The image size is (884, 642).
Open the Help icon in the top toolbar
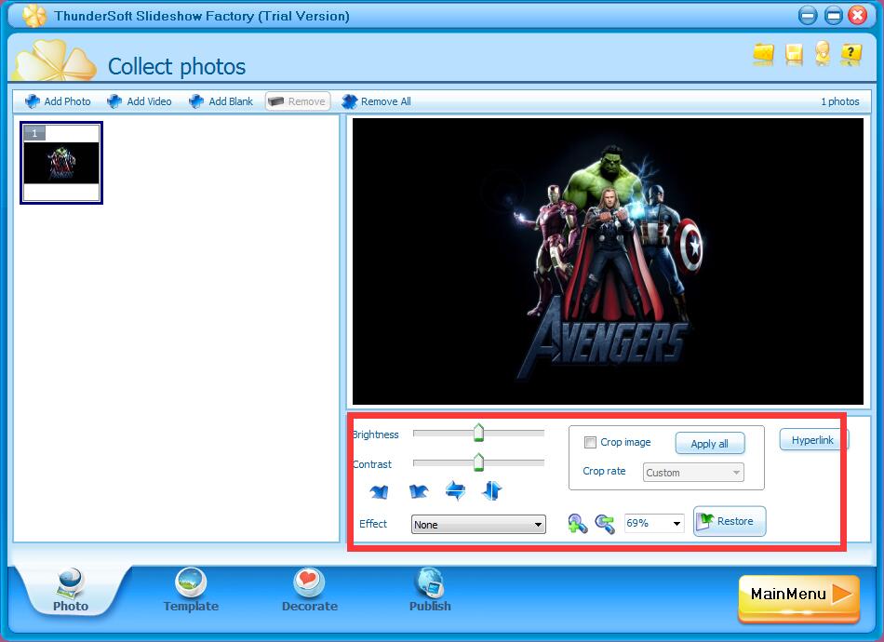point(851,55)
